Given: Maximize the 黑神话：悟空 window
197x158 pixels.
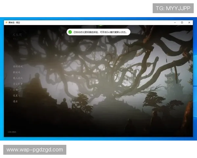Looking at the screenshot, I should [x=182, y=23].
